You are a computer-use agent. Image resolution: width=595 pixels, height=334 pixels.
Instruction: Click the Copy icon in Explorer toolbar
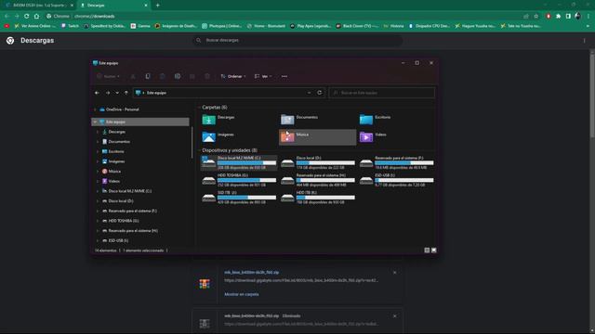click(148, 76)
